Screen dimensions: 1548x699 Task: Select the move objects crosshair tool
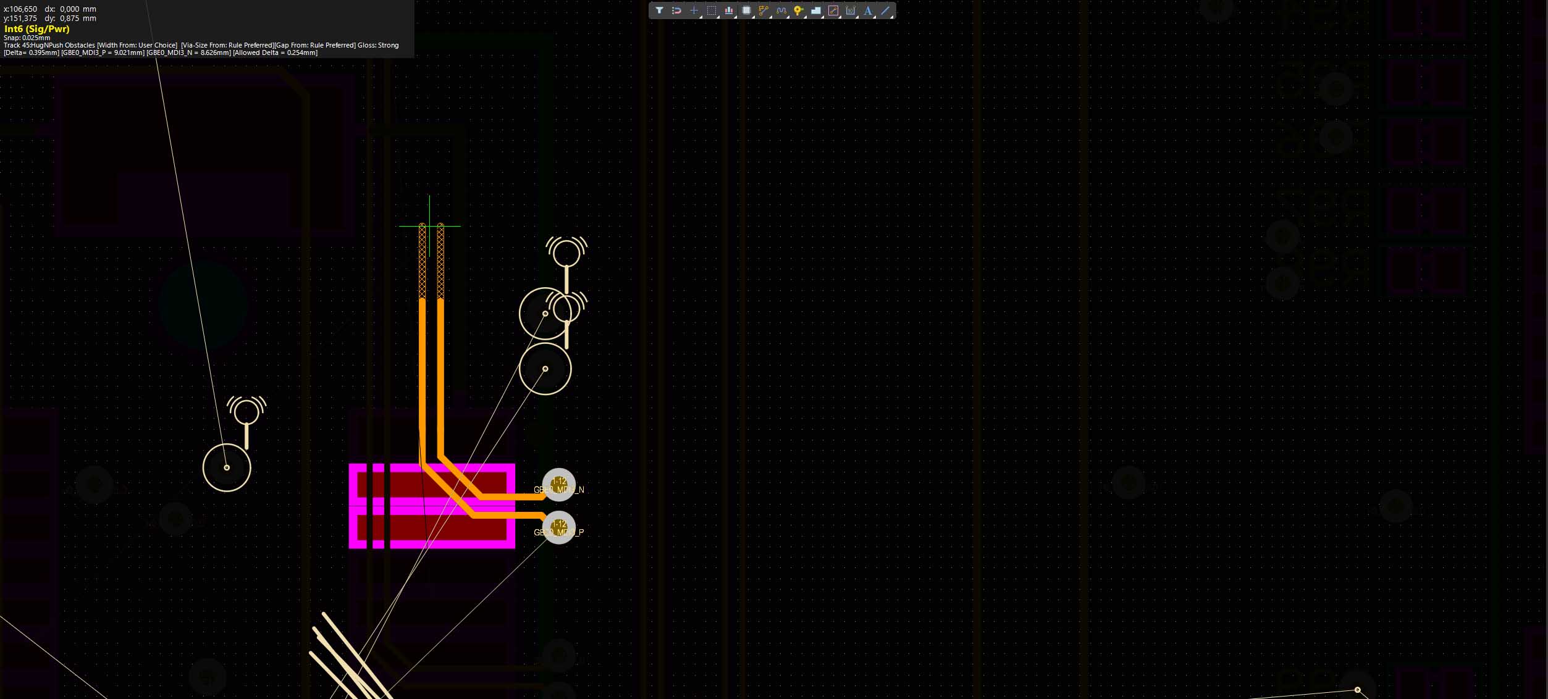point(694,10)
